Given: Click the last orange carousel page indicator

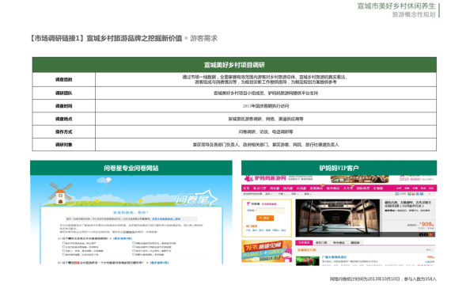Looking at the screenshot, I should [x=430, y=234].
